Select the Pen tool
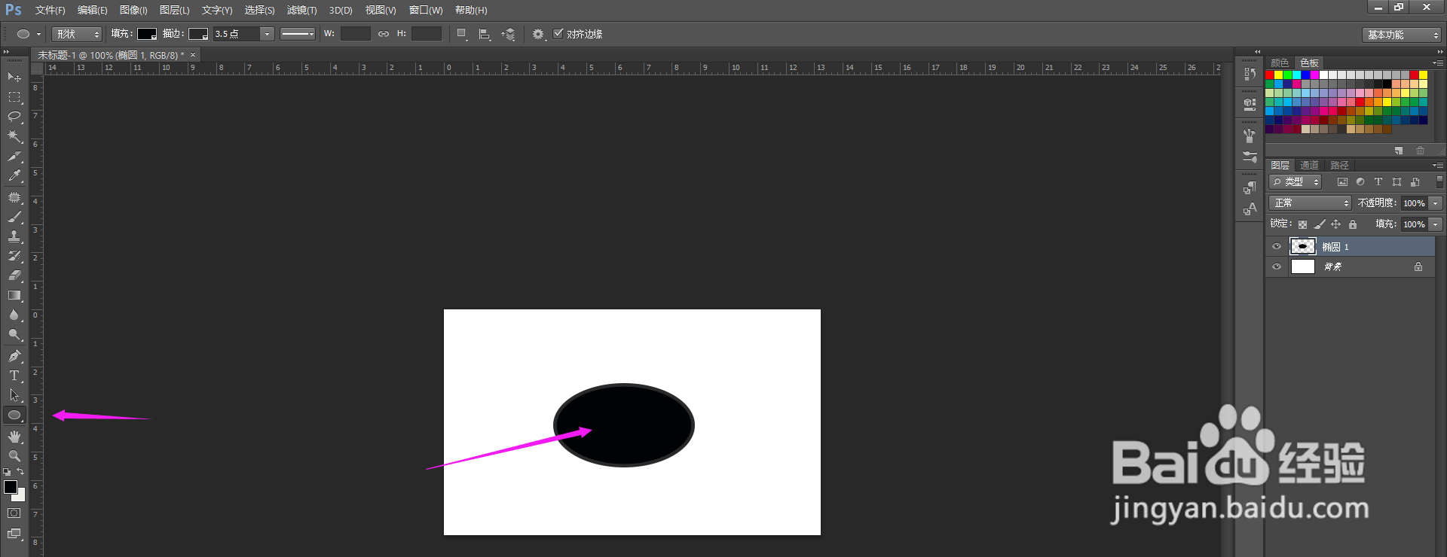1447x557 pixels. [14, 356]
